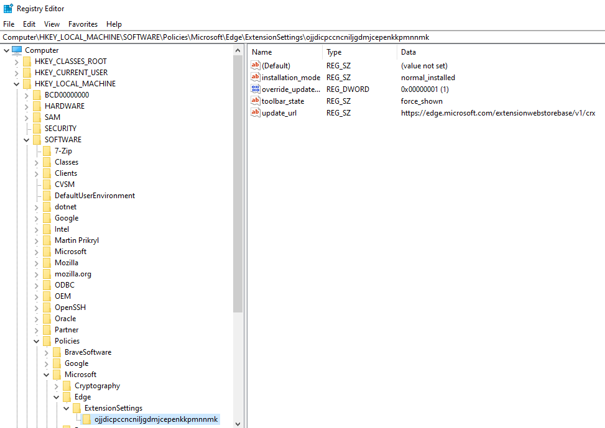Select the Mozilla folder icon
The width and height of the screenshot is (605, 428).
(x=47, y=263)
